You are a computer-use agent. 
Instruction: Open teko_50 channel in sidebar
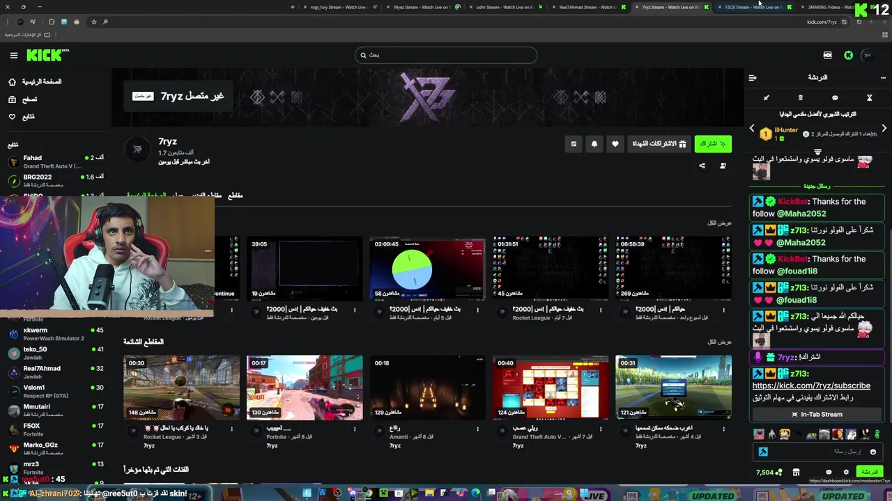point(56,353)
